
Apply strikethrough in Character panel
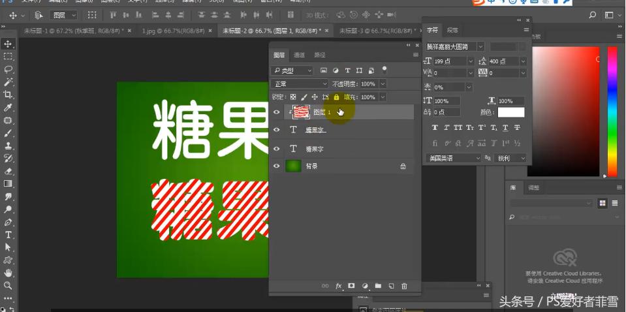(517, 128)
